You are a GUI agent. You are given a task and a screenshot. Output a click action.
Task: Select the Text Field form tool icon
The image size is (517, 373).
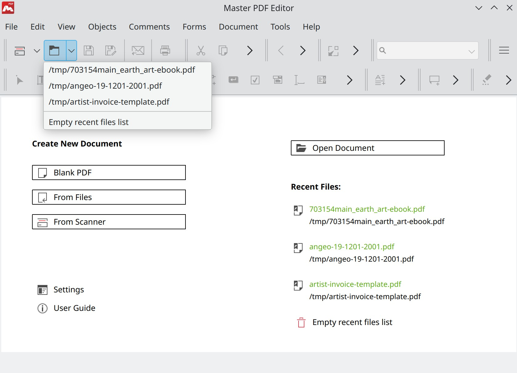tap(299, 80)
